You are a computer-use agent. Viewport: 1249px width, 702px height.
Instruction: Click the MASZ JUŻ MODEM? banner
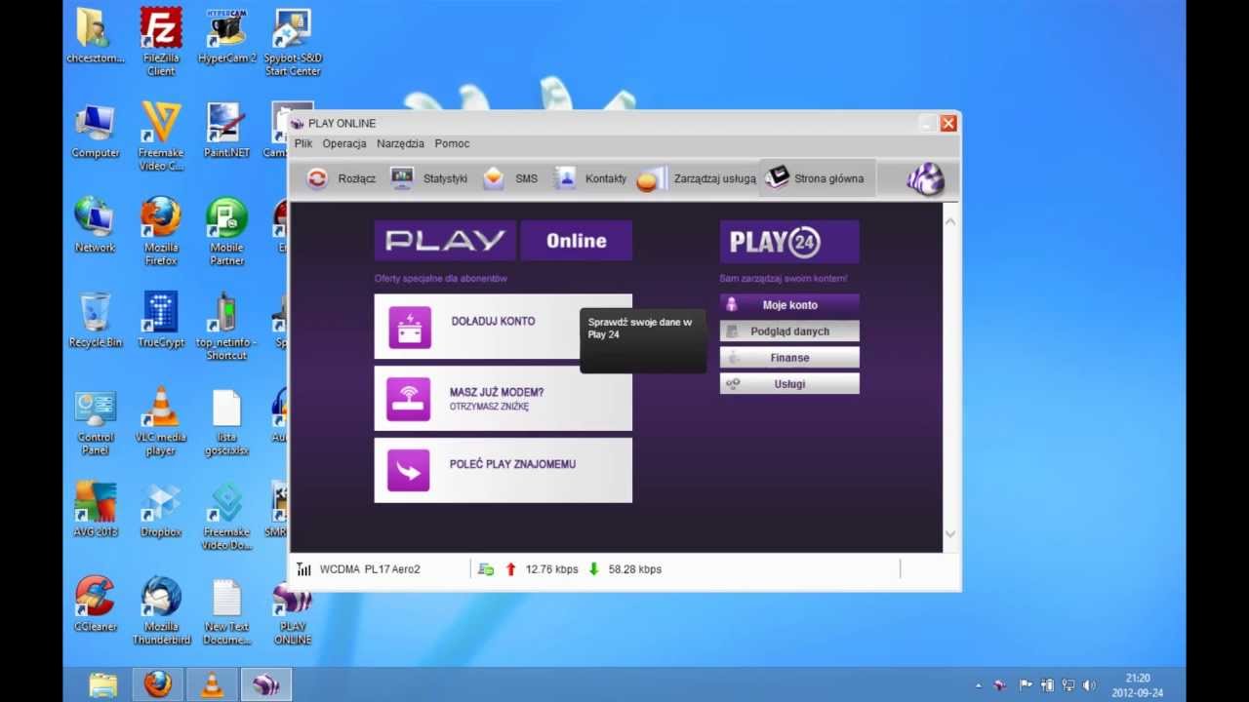503,398
